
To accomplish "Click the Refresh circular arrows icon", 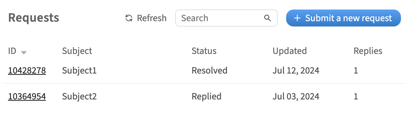I will click(129, 18).
